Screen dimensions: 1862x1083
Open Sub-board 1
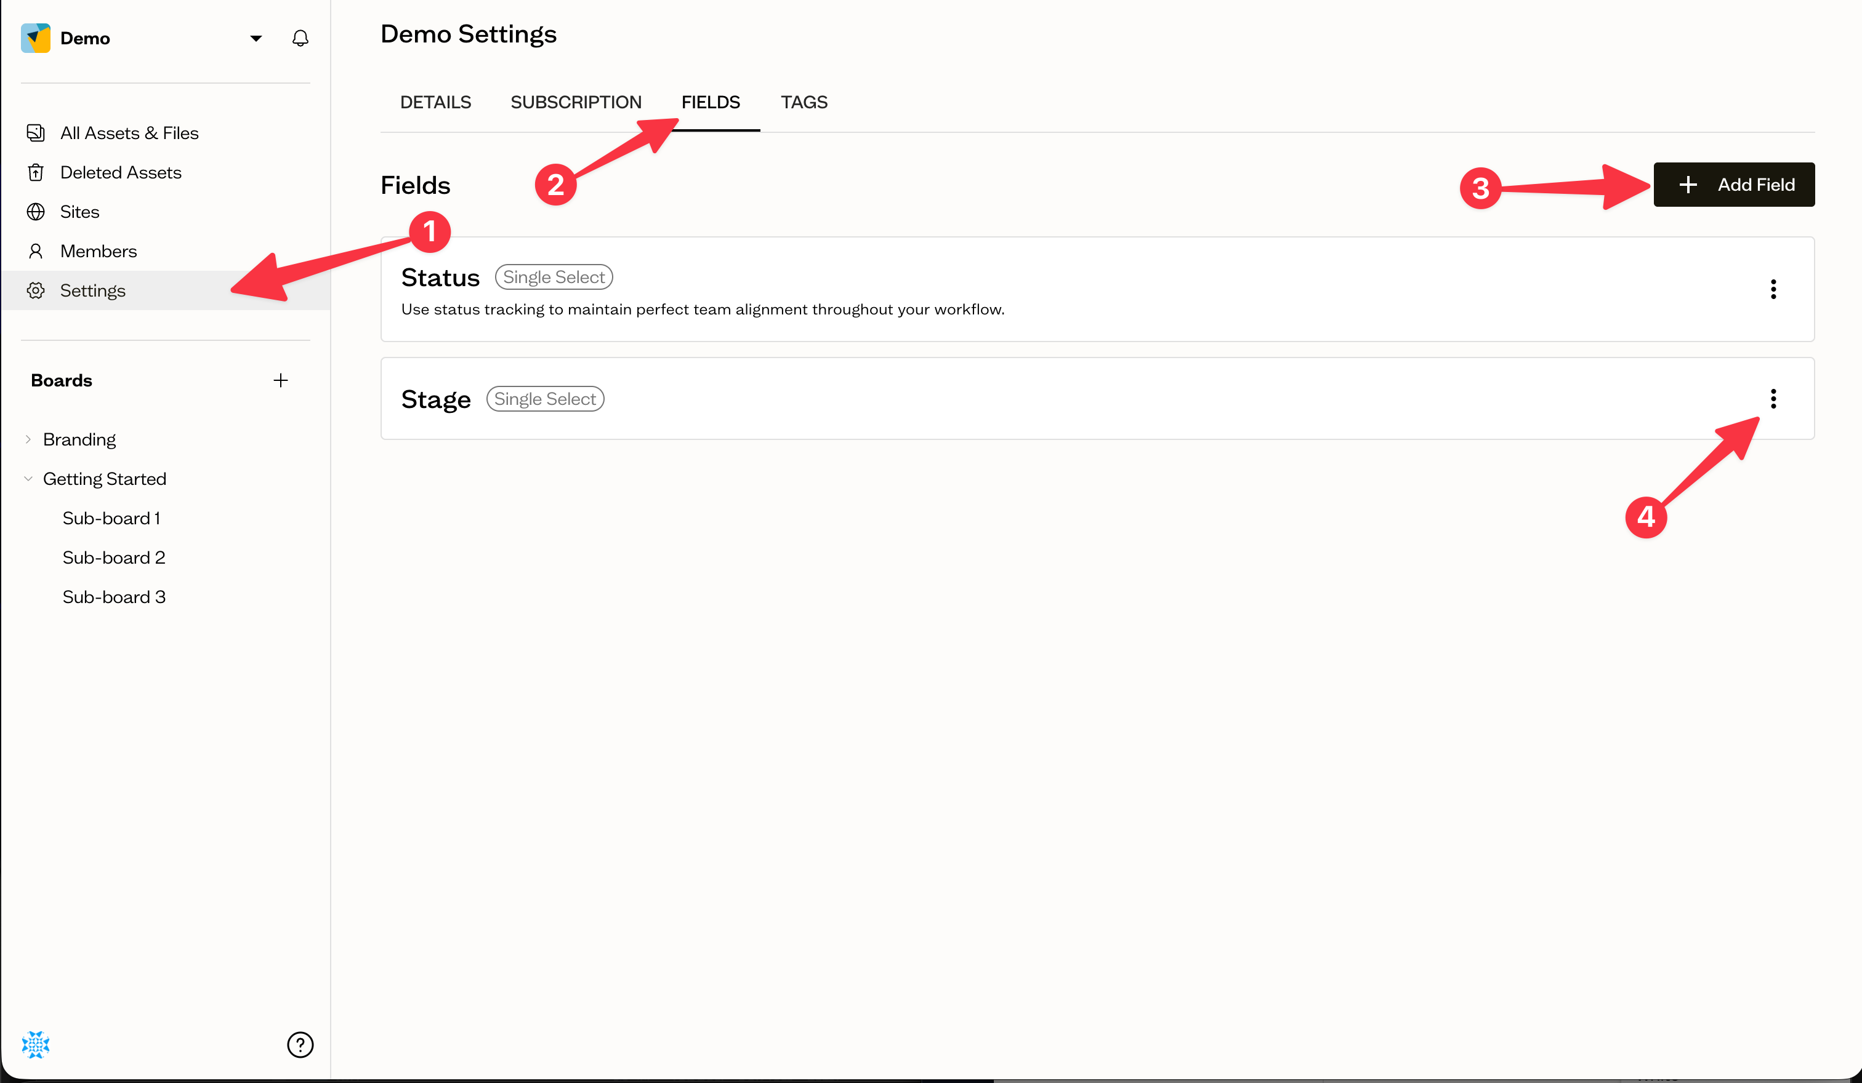click(x=111, y=518)
